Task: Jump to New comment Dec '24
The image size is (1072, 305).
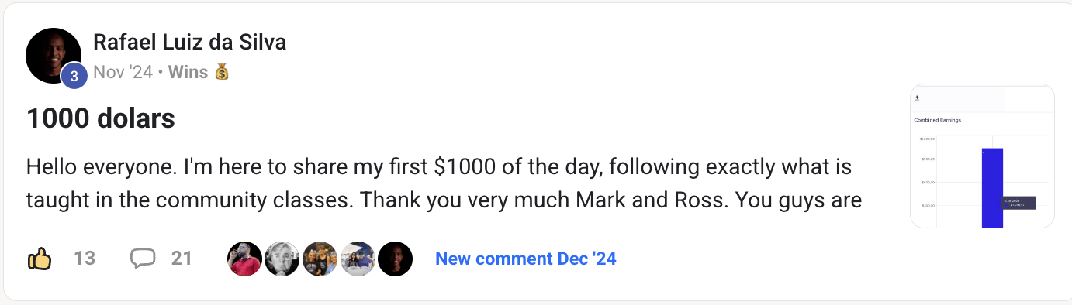Action: (x=526, y=259)
